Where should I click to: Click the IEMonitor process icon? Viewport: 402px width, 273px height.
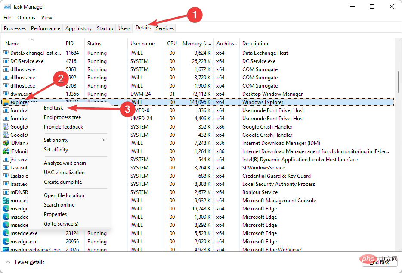tap(6, 151)
